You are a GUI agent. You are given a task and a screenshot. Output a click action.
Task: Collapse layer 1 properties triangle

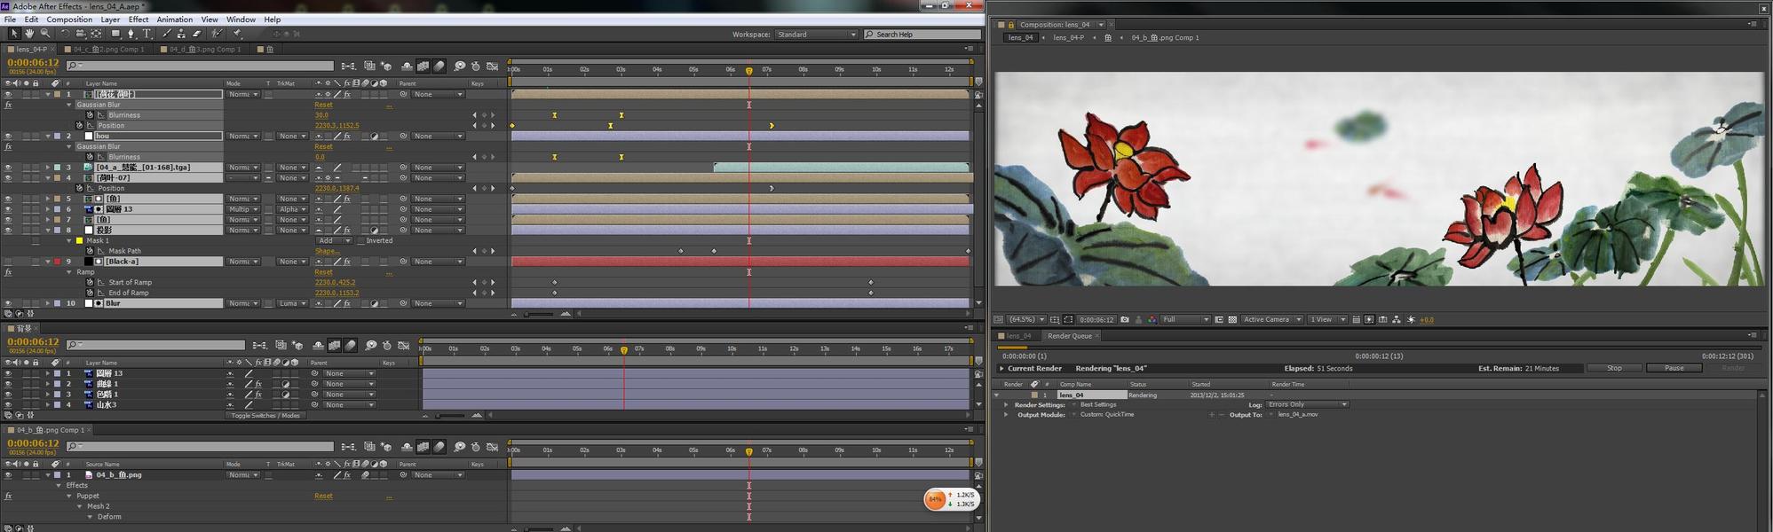[x=48, y=94]
